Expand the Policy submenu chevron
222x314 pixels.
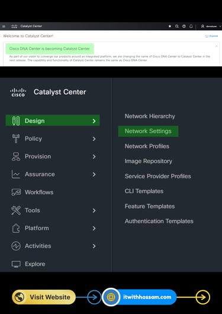pyautogui.click(x=94, y=139)
